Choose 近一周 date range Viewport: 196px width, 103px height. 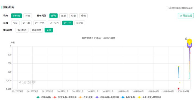(26, 23)
